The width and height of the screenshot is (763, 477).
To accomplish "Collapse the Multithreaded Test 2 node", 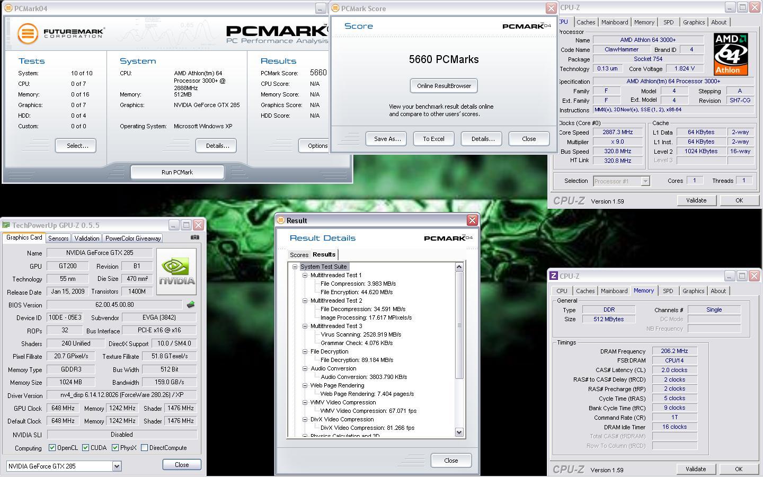I will coord(305,301).
